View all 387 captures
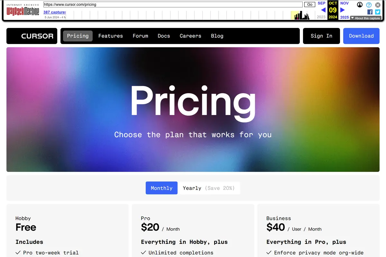The image size is (386, 257). pos(54,12)
